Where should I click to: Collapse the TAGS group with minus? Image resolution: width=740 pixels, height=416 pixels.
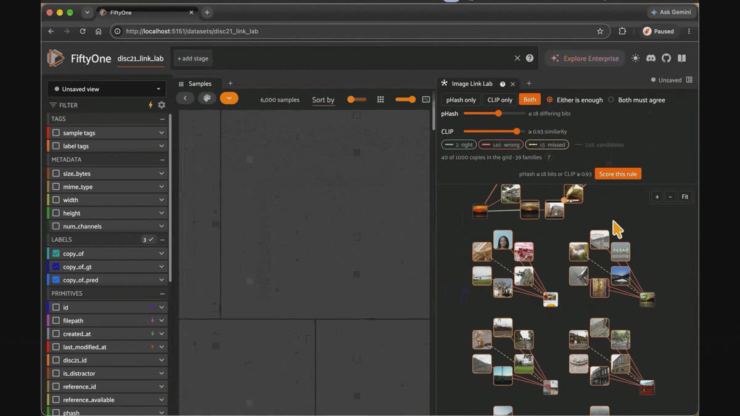click(x=162, y=119)
